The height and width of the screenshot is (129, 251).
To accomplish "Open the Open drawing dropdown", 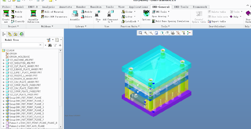I will pyautogui.click(x=160, y=16).
